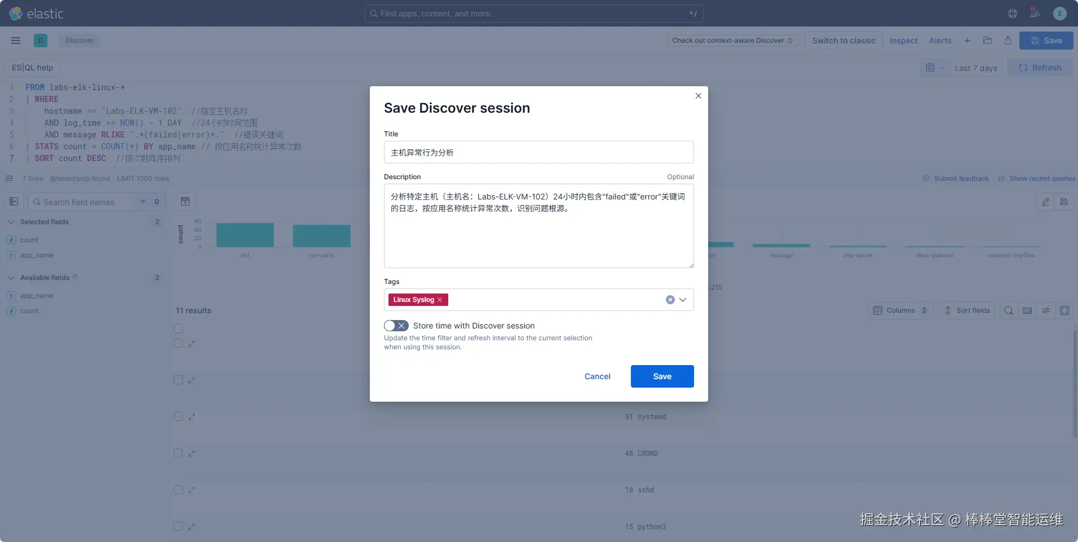
Task: Switch to classic Discover mode
Action: tap(843, 41)
